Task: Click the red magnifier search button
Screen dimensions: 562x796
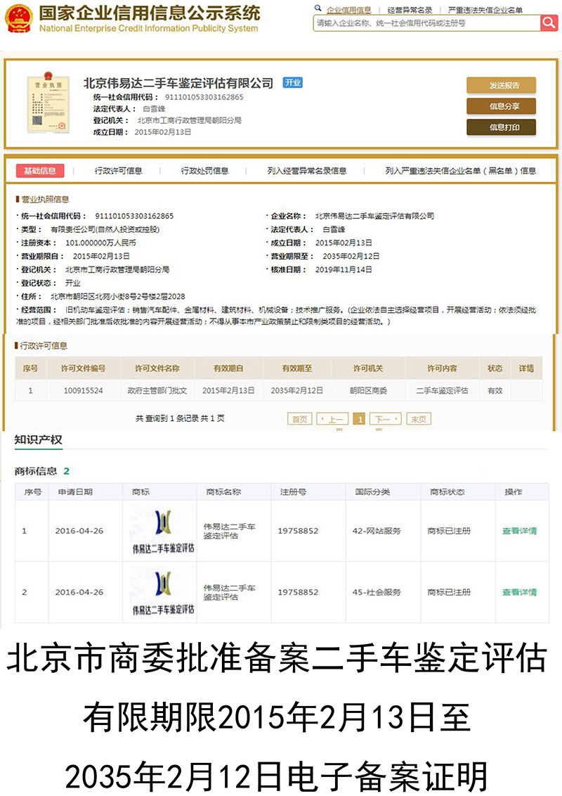Action: [549, 23]
